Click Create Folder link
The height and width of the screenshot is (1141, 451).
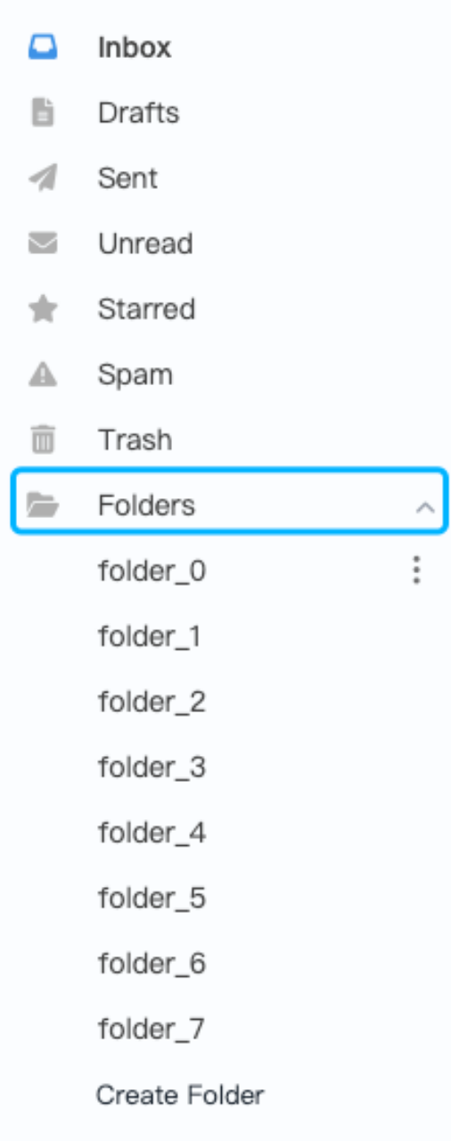pos(180,1095)
